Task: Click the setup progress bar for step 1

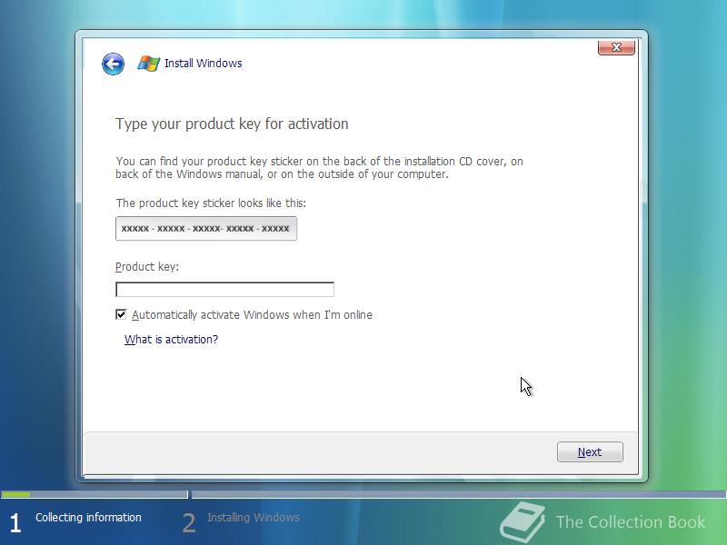Action: pos(95,494)
